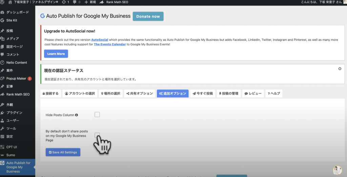Click the Learn More button

56,54
